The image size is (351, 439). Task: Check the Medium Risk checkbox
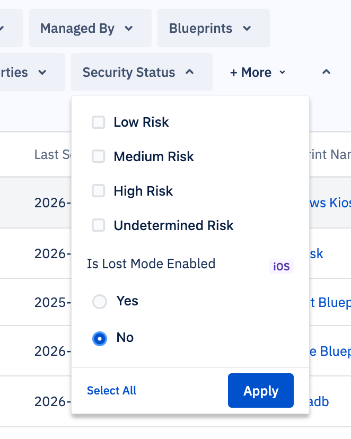click(98, 156)
